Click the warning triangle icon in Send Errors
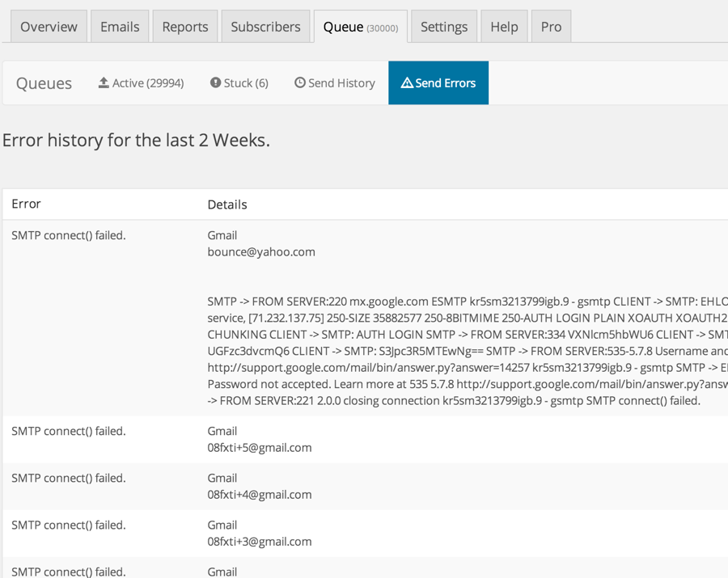728x578 pixels. pos(407,82)
